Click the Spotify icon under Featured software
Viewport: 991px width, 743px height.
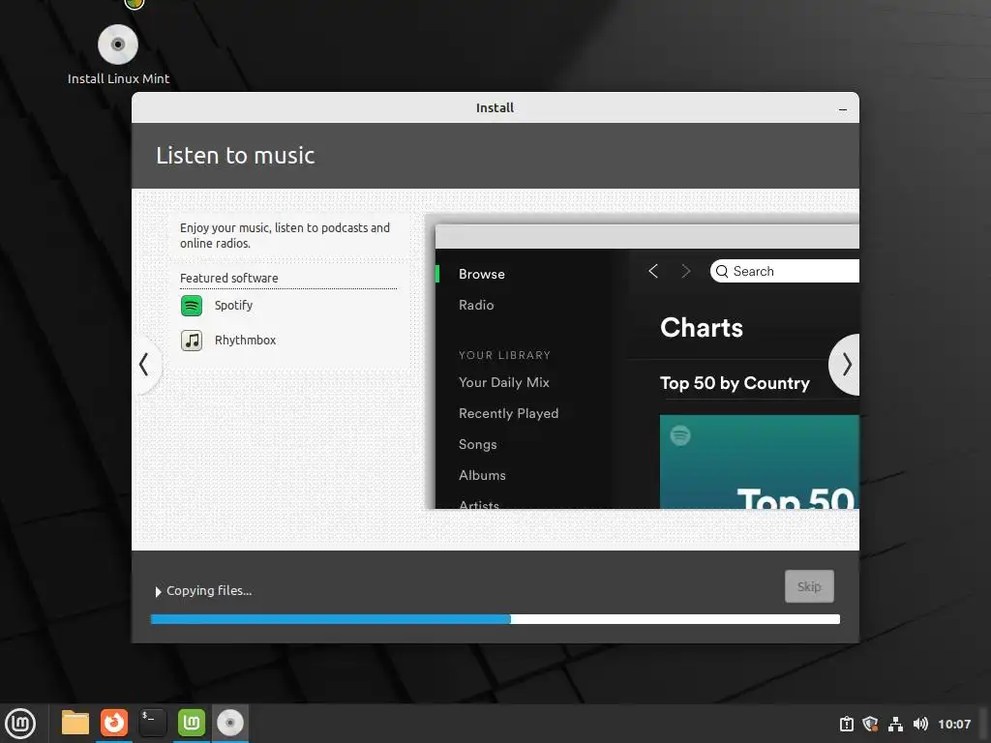(x=192, y=306)
